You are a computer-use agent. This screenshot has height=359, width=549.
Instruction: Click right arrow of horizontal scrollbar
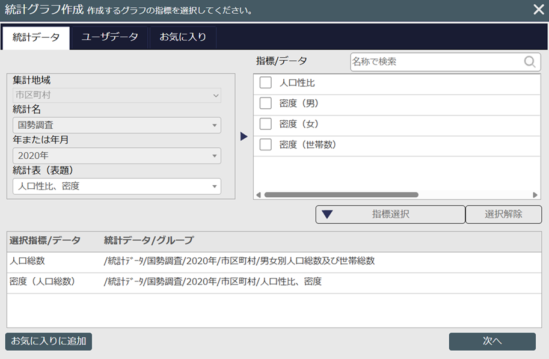tap(535, 195)
